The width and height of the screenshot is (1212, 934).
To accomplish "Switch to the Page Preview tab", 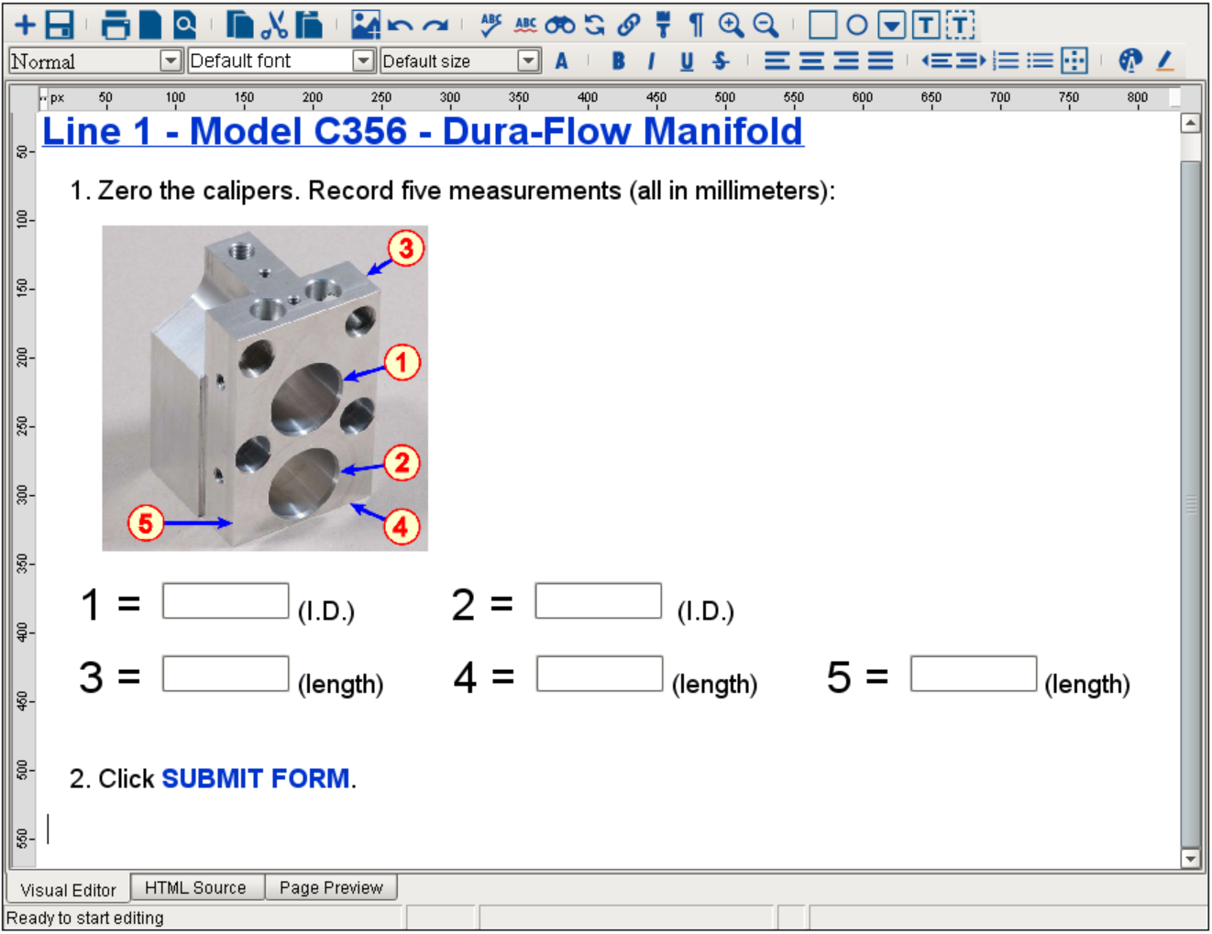I will (x=331, y=888).
